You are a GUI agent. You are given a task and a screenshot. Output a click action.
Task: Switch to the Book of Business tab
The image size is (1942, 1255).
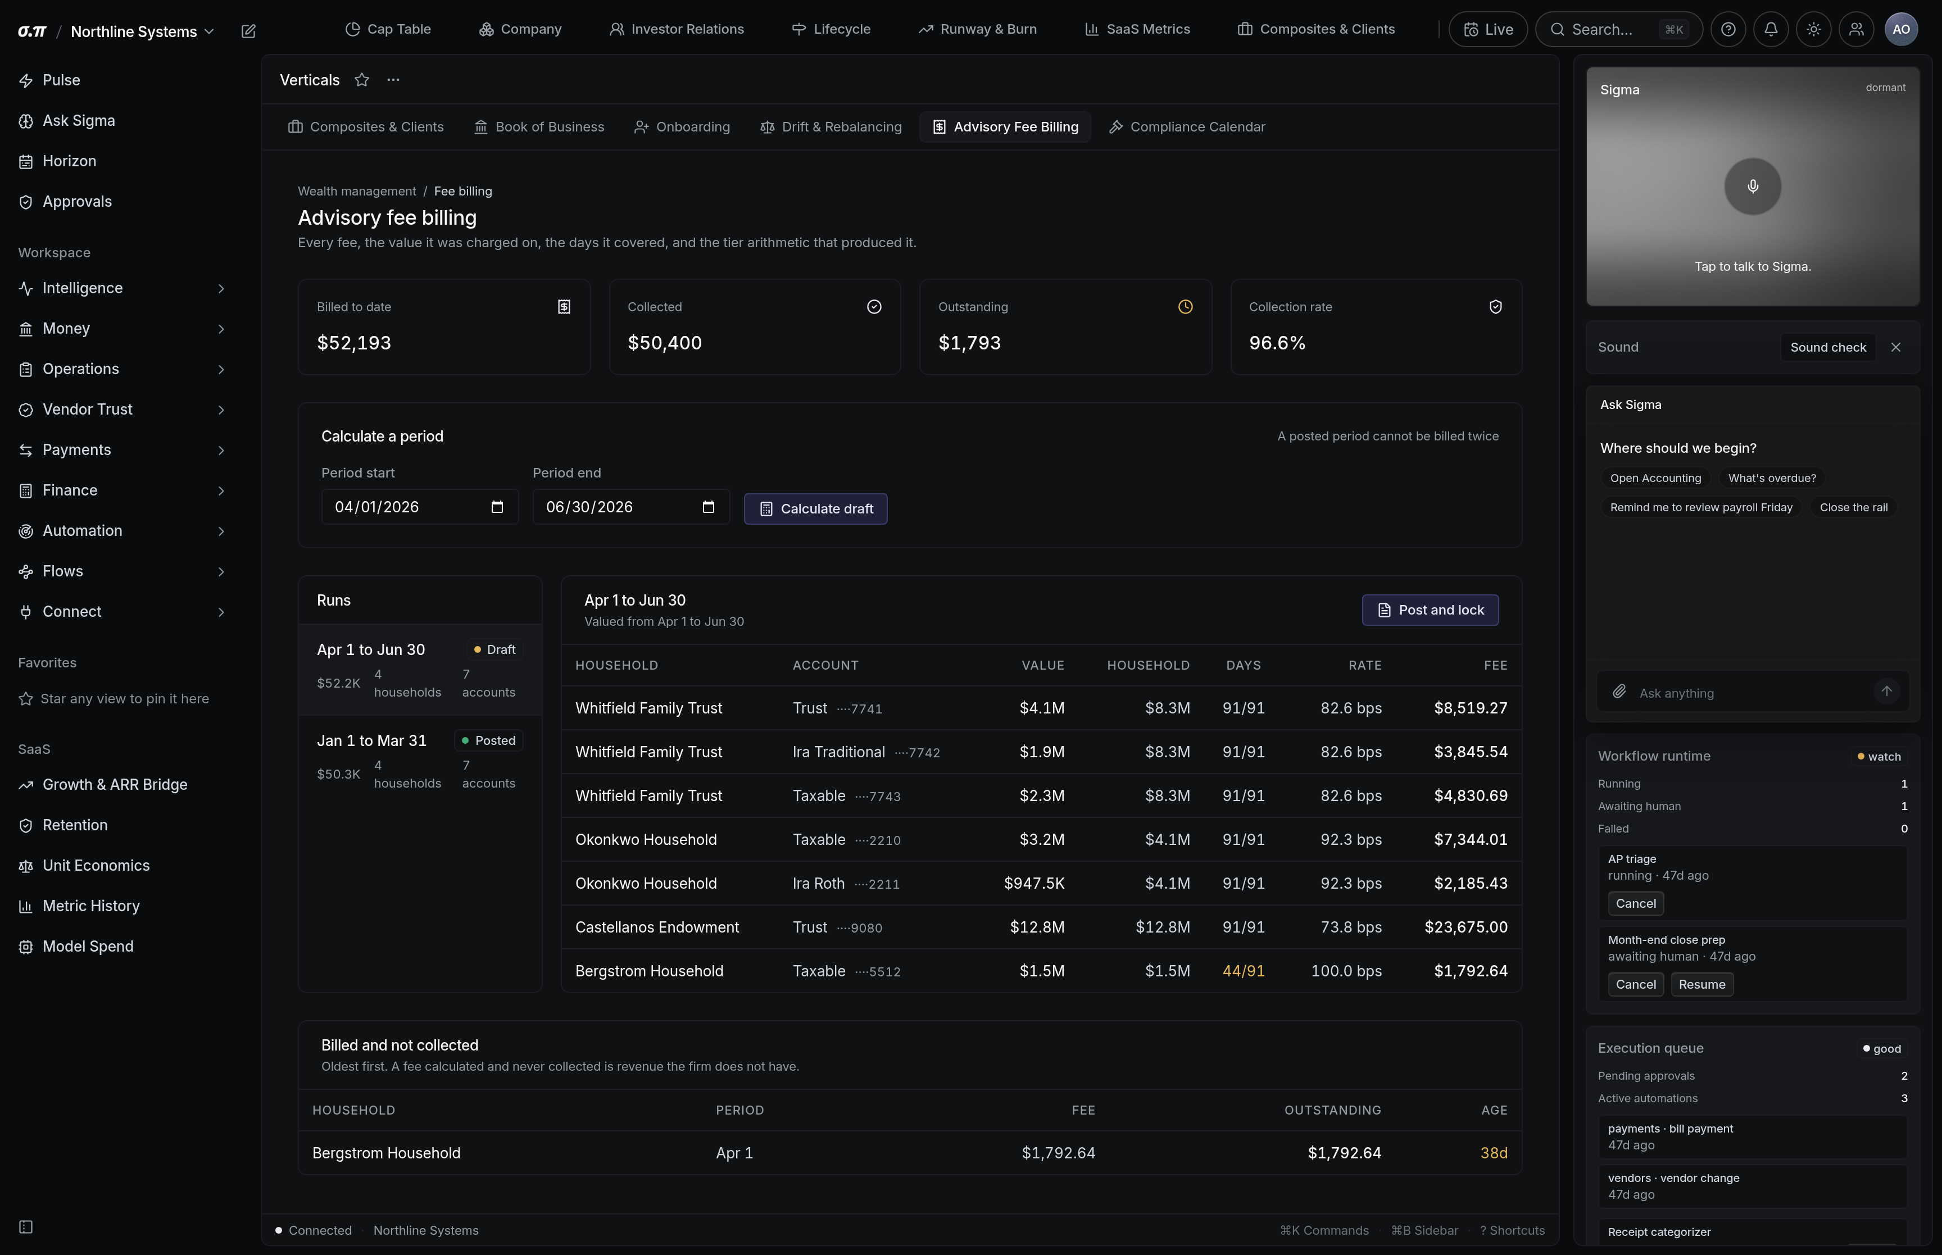(539, 127)
